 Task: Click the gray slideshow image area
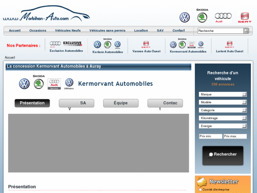[99, 143]
